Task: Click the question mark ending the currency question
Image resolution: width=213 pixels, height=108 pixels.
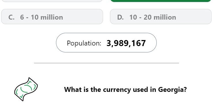Action: point(185,90)
